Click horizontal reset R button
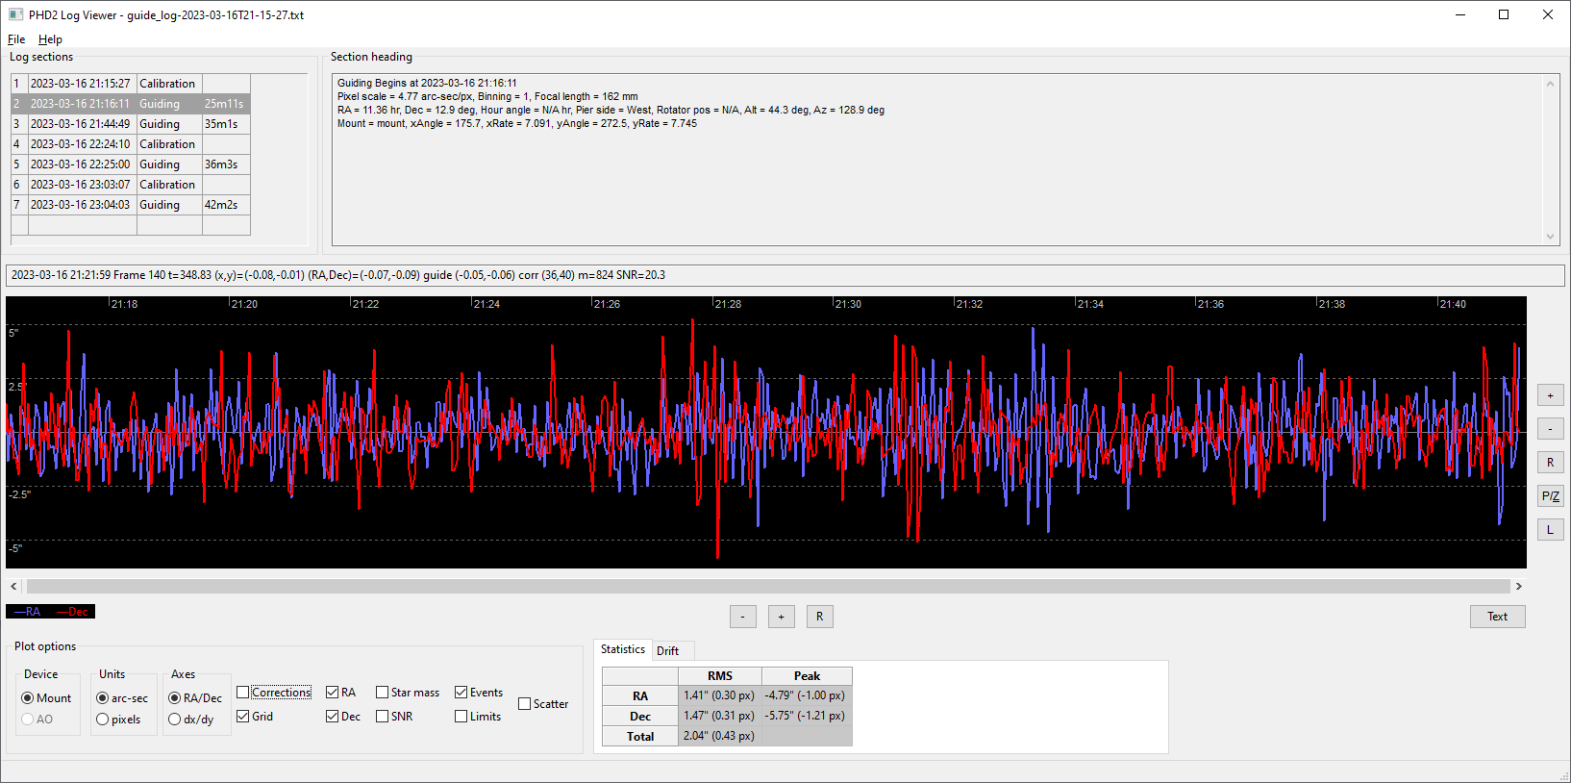 pos(819,617)
